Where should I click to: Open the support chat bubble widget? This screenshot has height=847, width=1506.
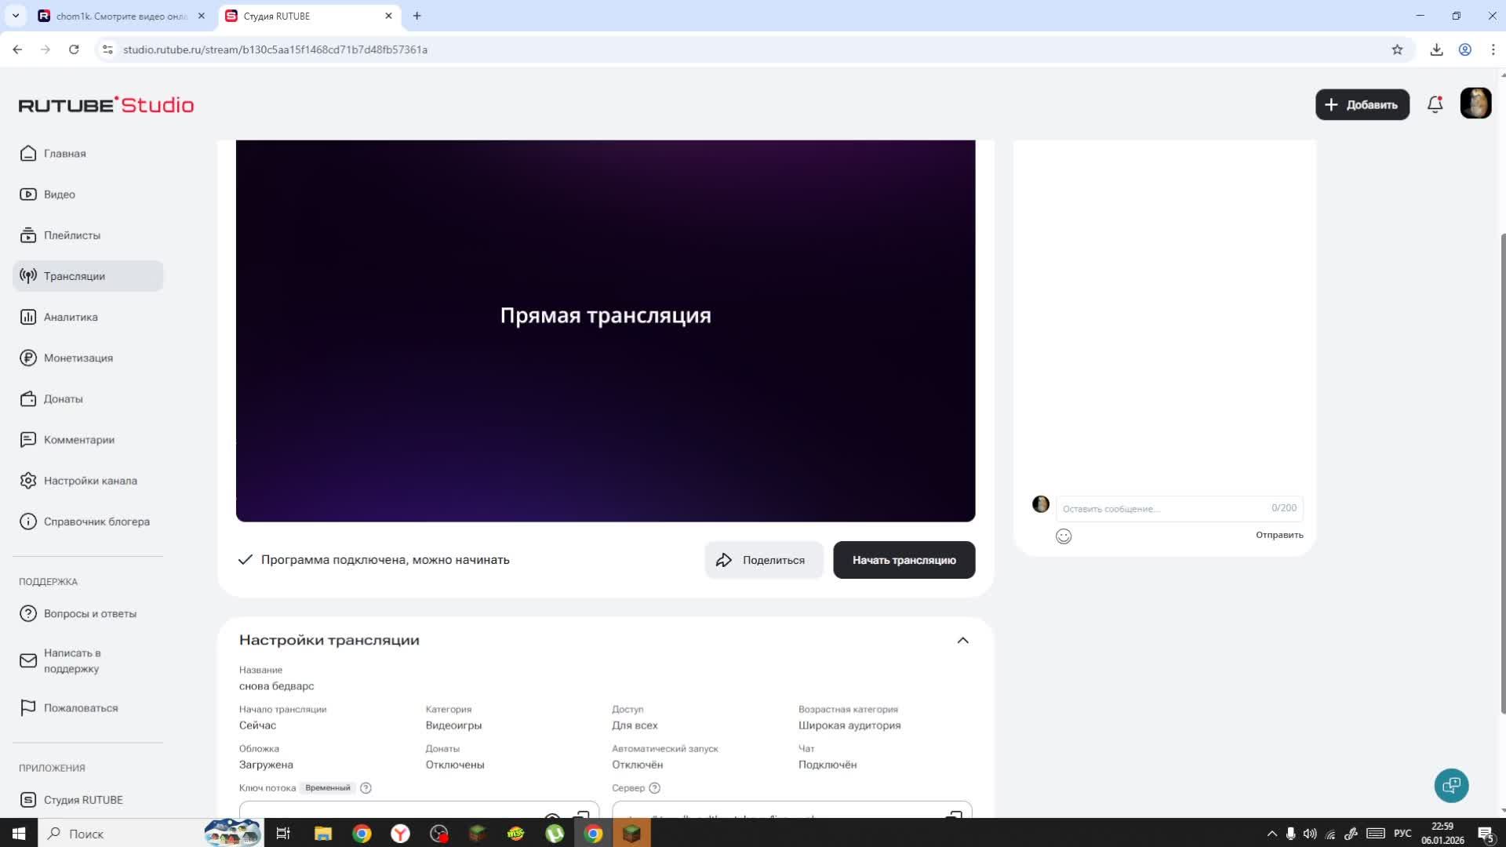click(1451, 785)
